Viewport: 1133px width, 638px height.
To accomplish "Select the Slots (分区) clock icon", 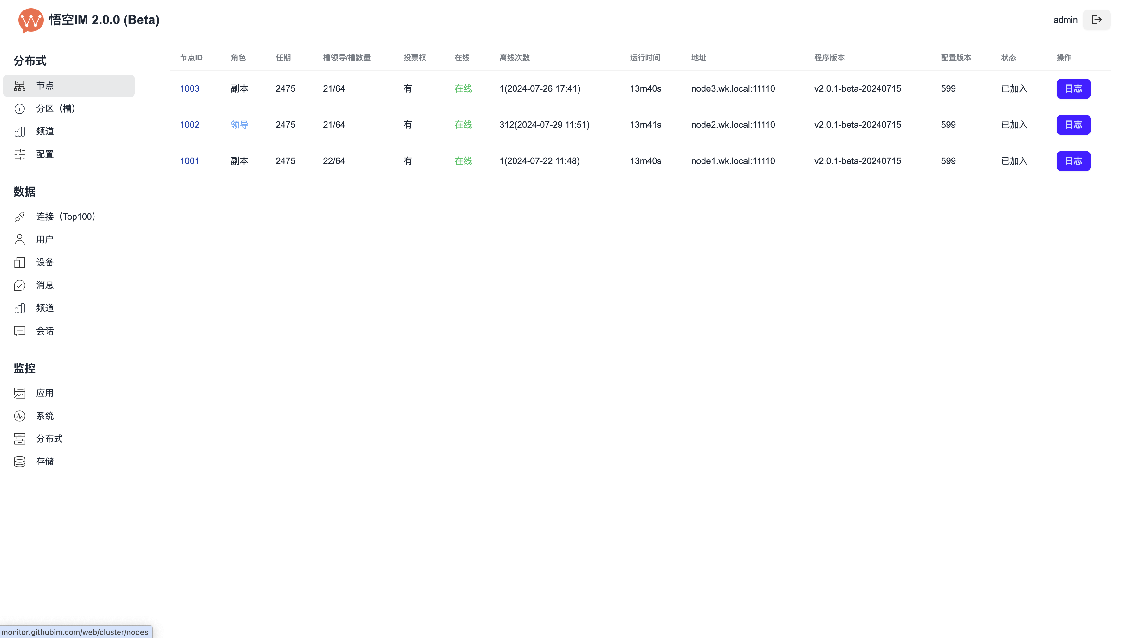I will (x=20, y=109).
